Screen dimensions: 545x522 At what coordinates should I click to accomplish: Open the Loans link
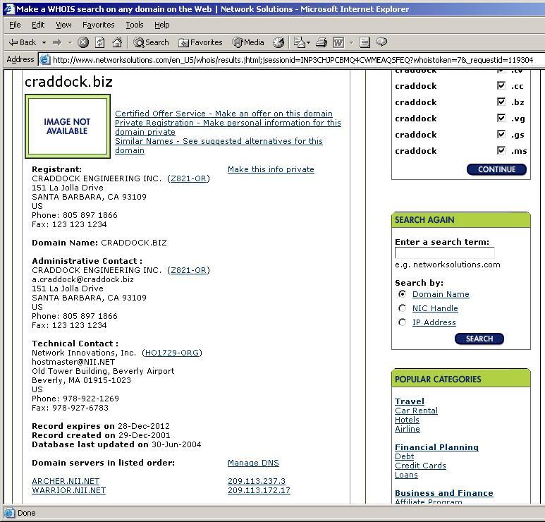coord(406,475)
